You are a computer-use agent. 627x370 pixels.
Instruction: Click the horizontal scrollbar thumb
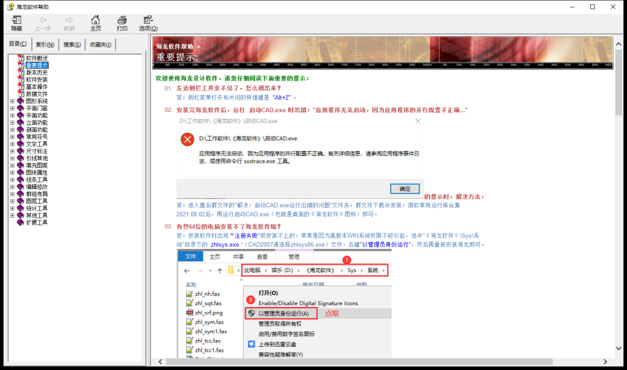click(x=359, y=361)
